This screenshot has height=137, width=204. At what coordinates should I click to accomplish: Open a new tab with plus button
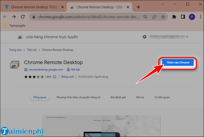[139, 7]
